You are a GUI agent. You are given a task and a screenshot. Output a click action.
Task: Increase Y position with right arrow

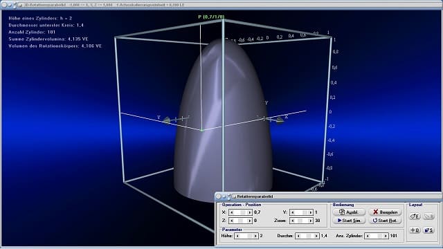pos(311,212)
